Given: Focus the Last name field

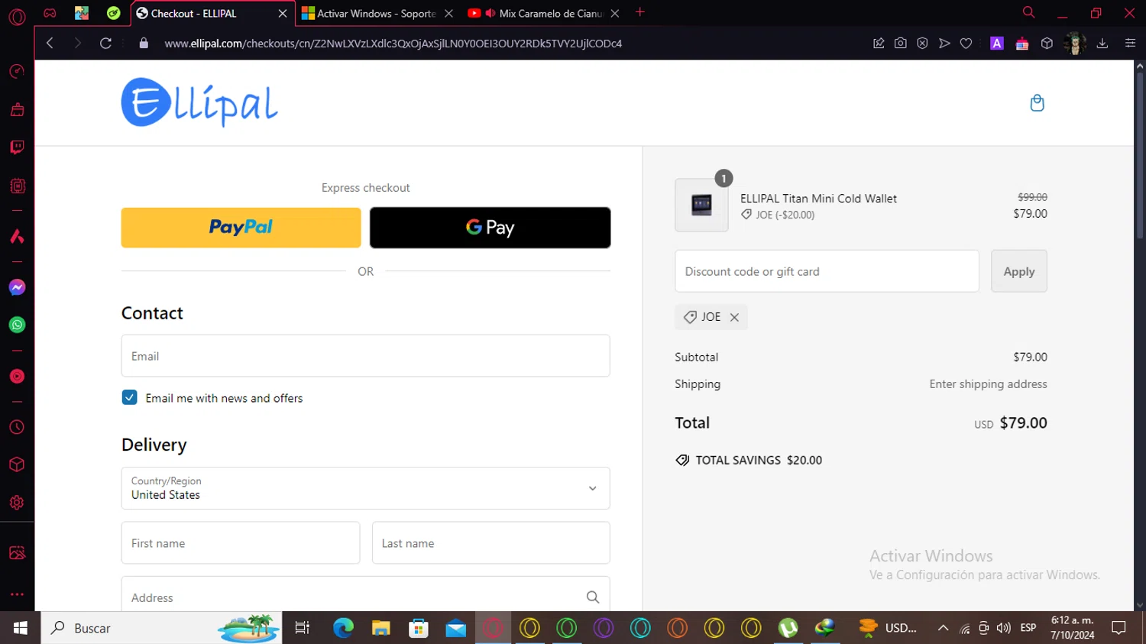Looking at the screenshot, I should coord(490,543).
